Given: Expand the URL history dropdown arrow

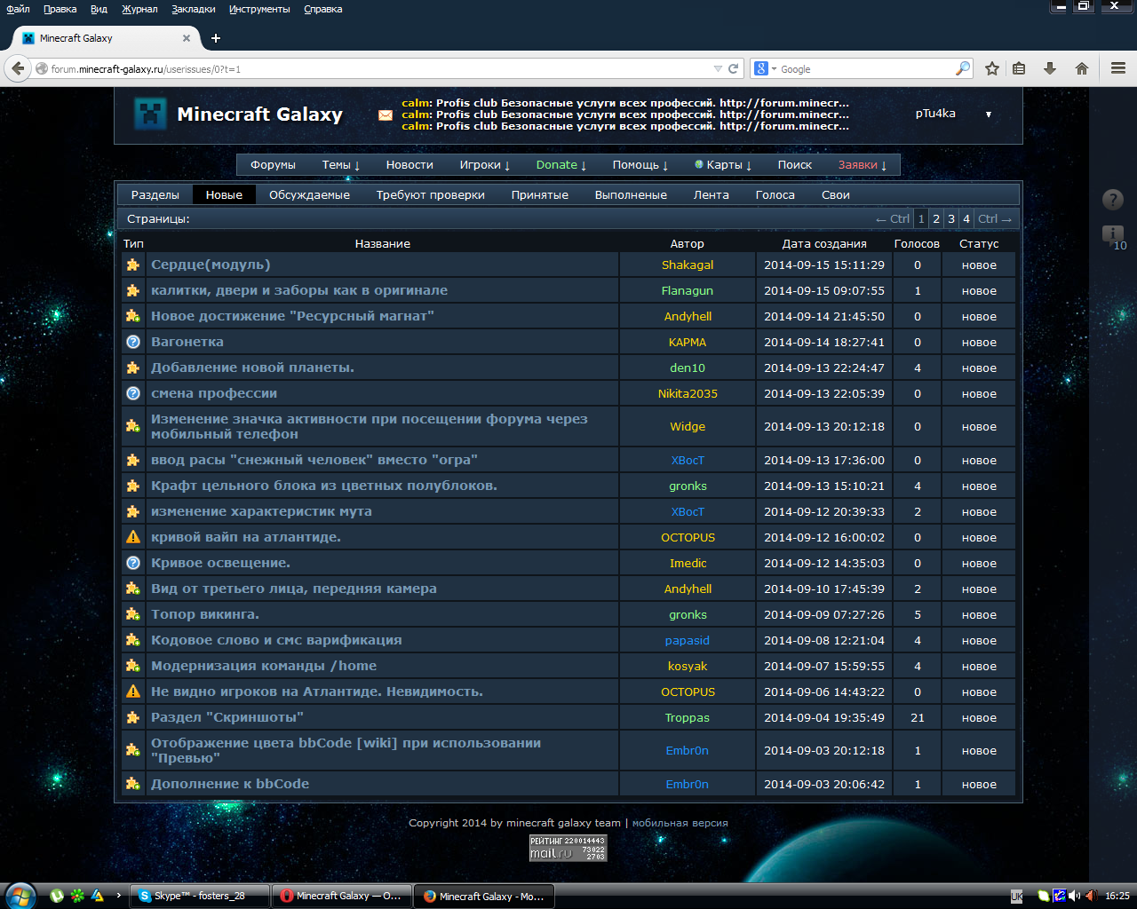Looking at the screenshot, I should click(x=718, y=68).
